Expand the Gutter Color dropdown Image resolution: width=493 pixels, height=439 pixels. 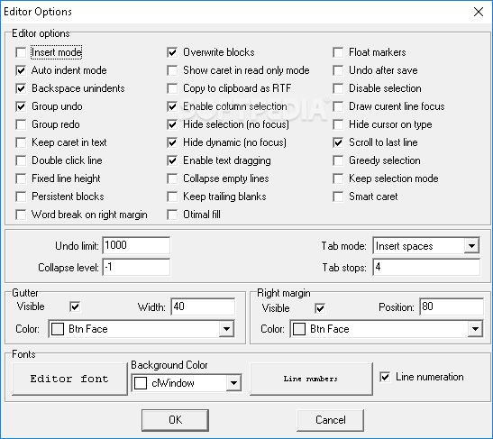226,329
